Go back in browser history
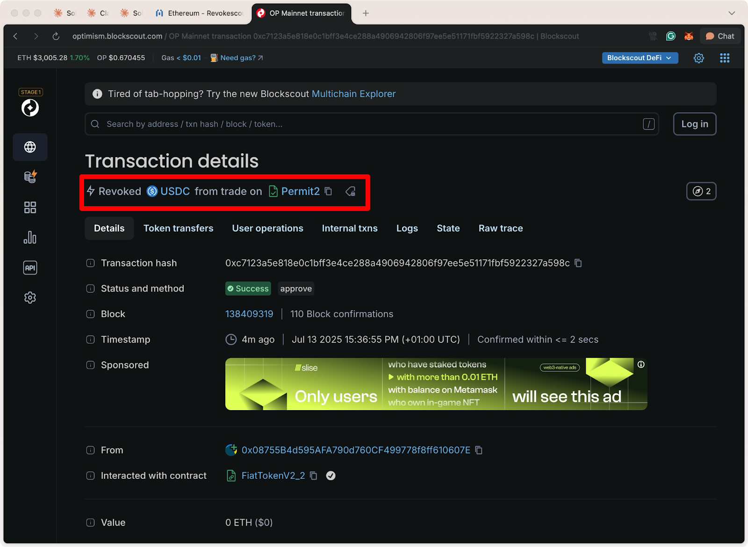This screenshot has width=748, height=547. coord(15,36)
